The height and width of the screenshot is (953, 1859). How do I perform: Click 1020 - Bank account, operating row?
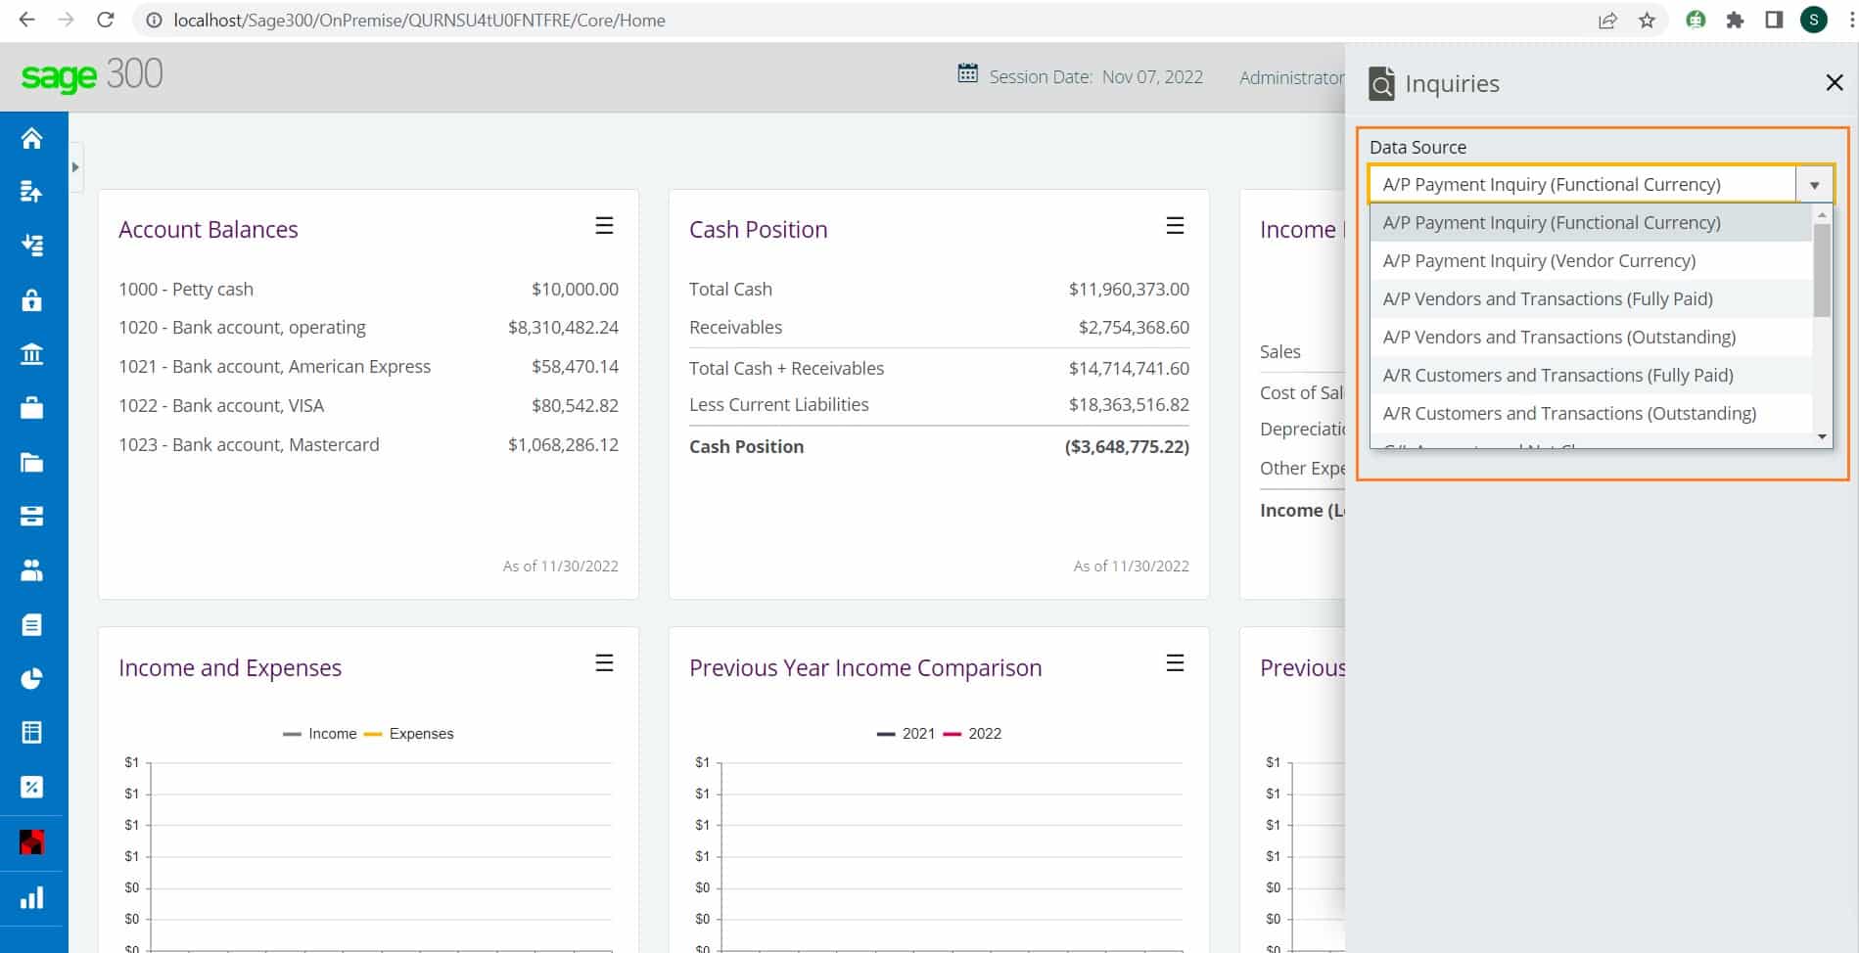[x=368, y=328]
